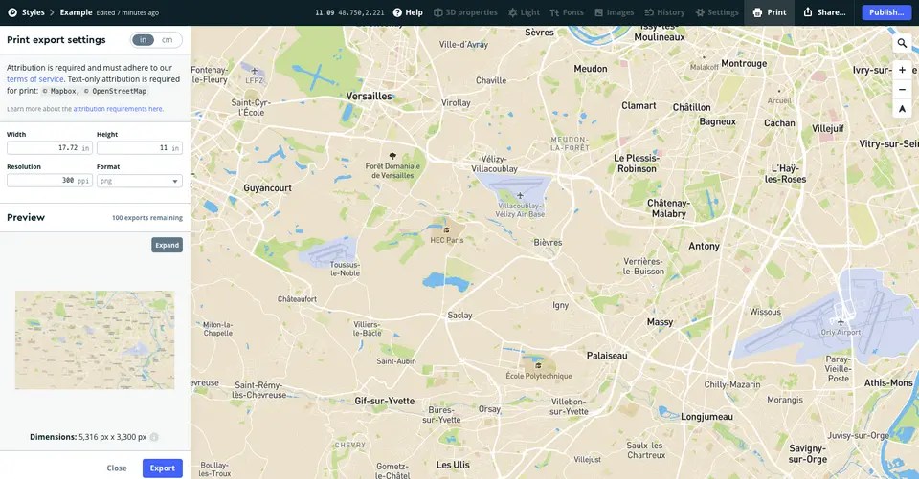Open the Help menu
The height and width of the screenshot is (479, 919).
click(408, 12)
